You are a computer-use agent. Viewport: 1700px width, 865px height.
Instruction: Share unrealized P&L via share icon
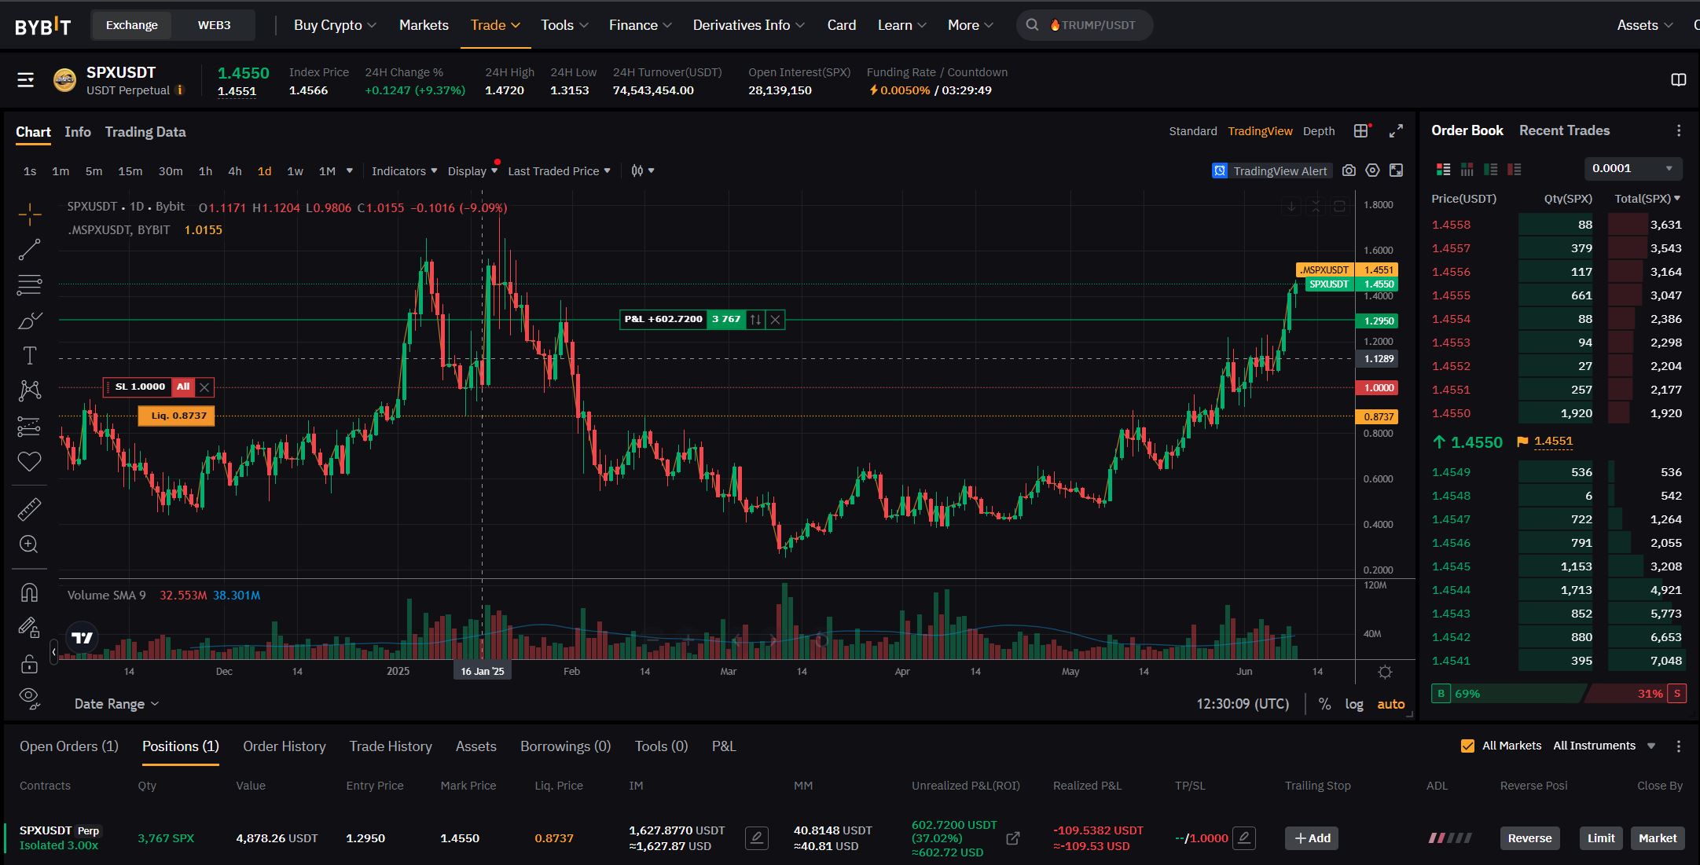click(x=1013, y=838)
